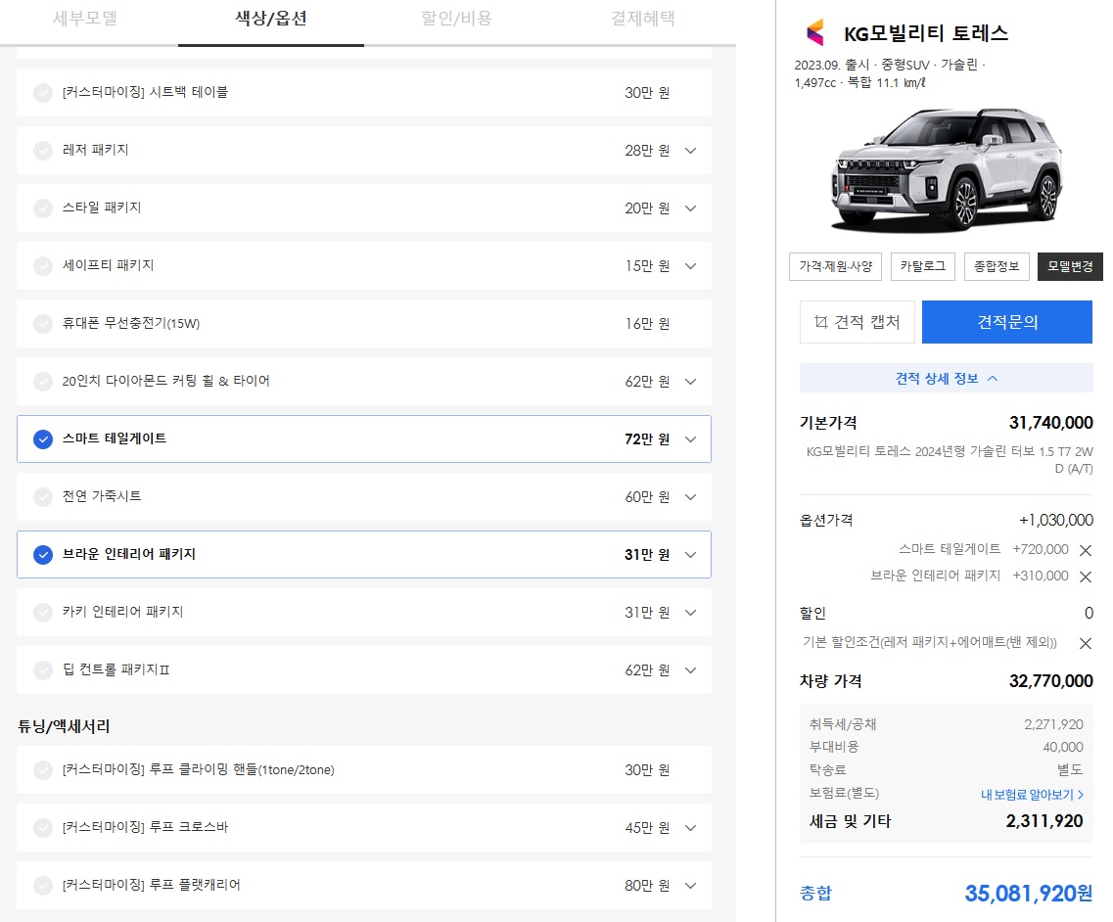Check the 카키 인테리어 패키지 option
Viewport: 1113px width, 922px height.
click(43, 612)
